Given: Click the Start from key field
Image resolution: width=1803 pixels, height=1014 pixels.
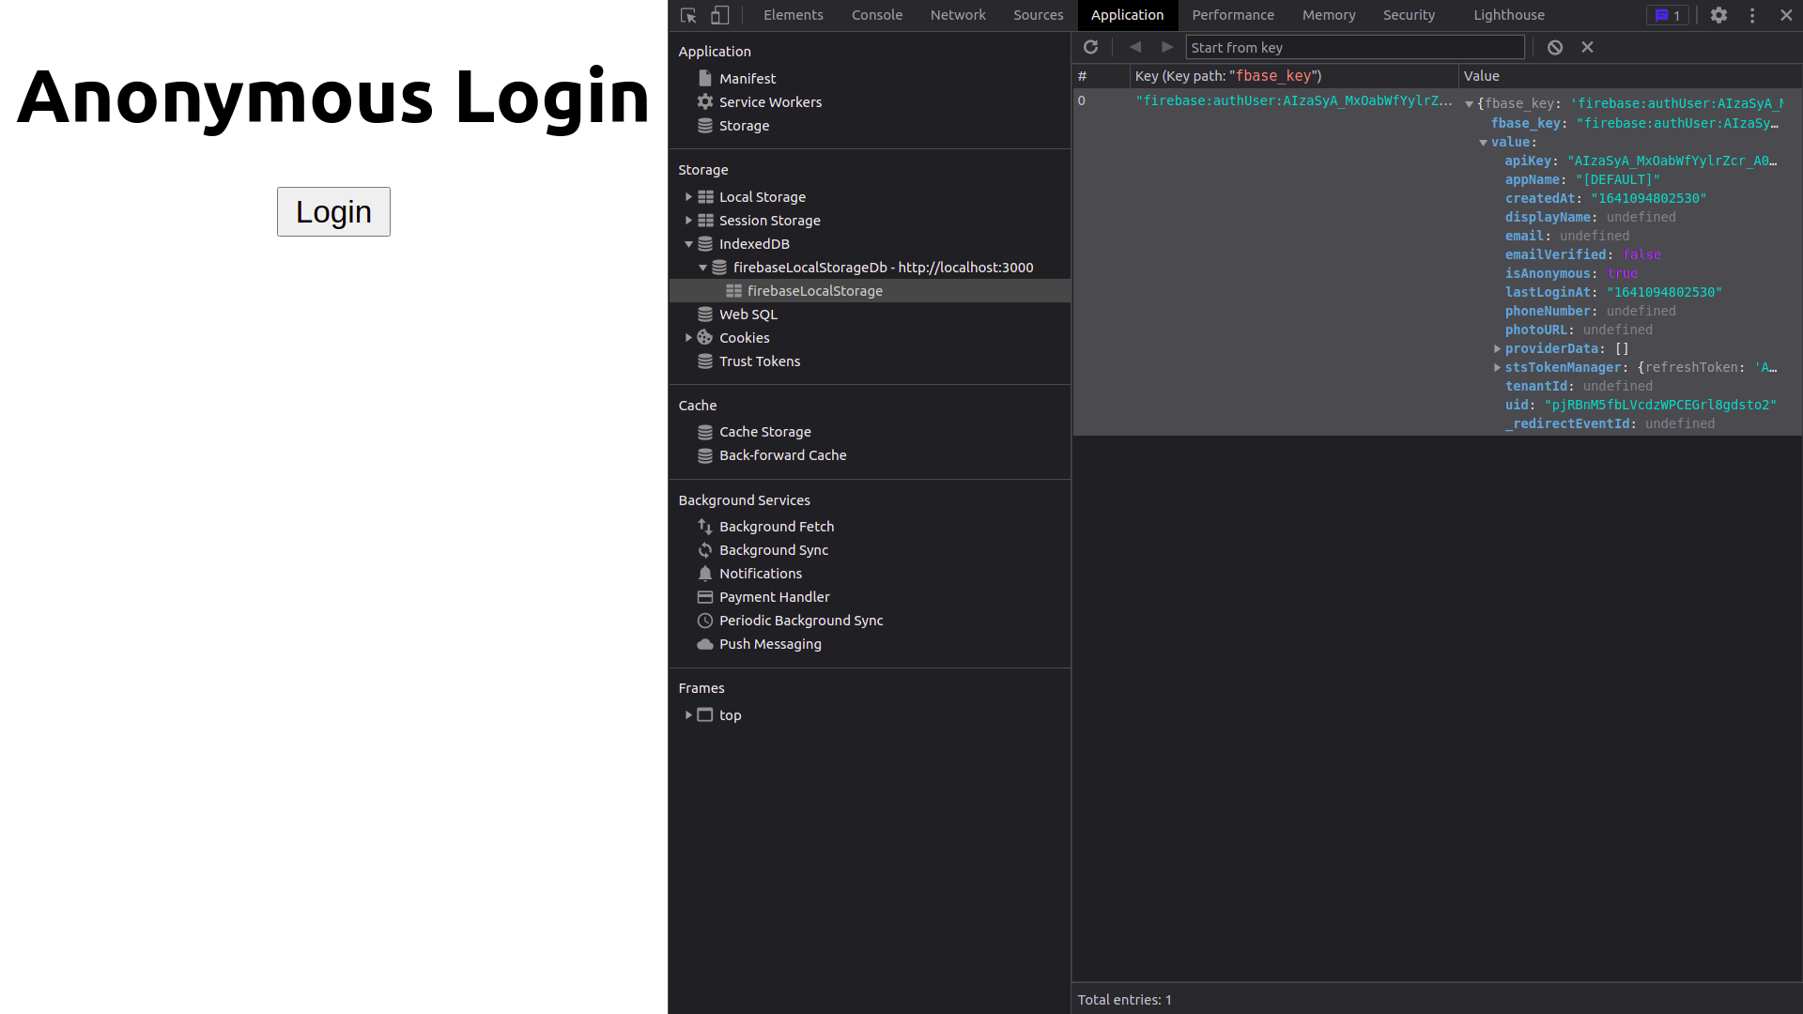Looking at the screenshot, I should [x=1354, y=47].
